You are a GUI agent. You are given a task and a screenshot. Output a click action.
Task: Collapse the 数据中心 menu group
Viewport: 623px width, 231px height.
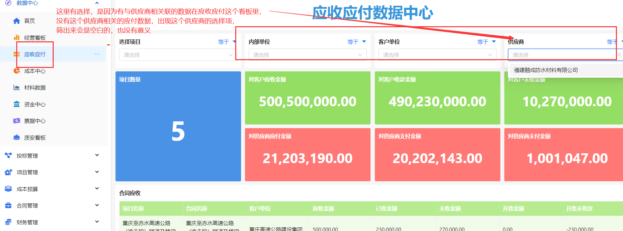[97, 3]
